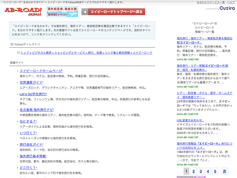Click the AB-ROAD Japan logo
This screenshot has width=237, height=178.
(23, 12)
